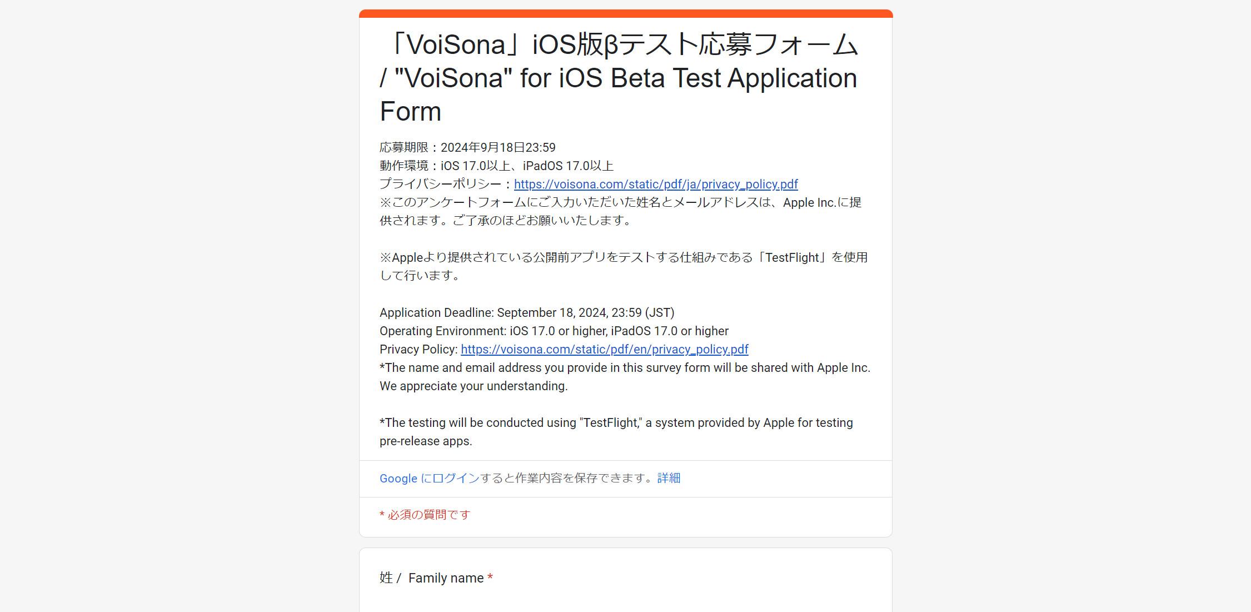Open the 詳細 link about saving progress
This screenshot has height=612, width=1251.
tap(669, 478)
